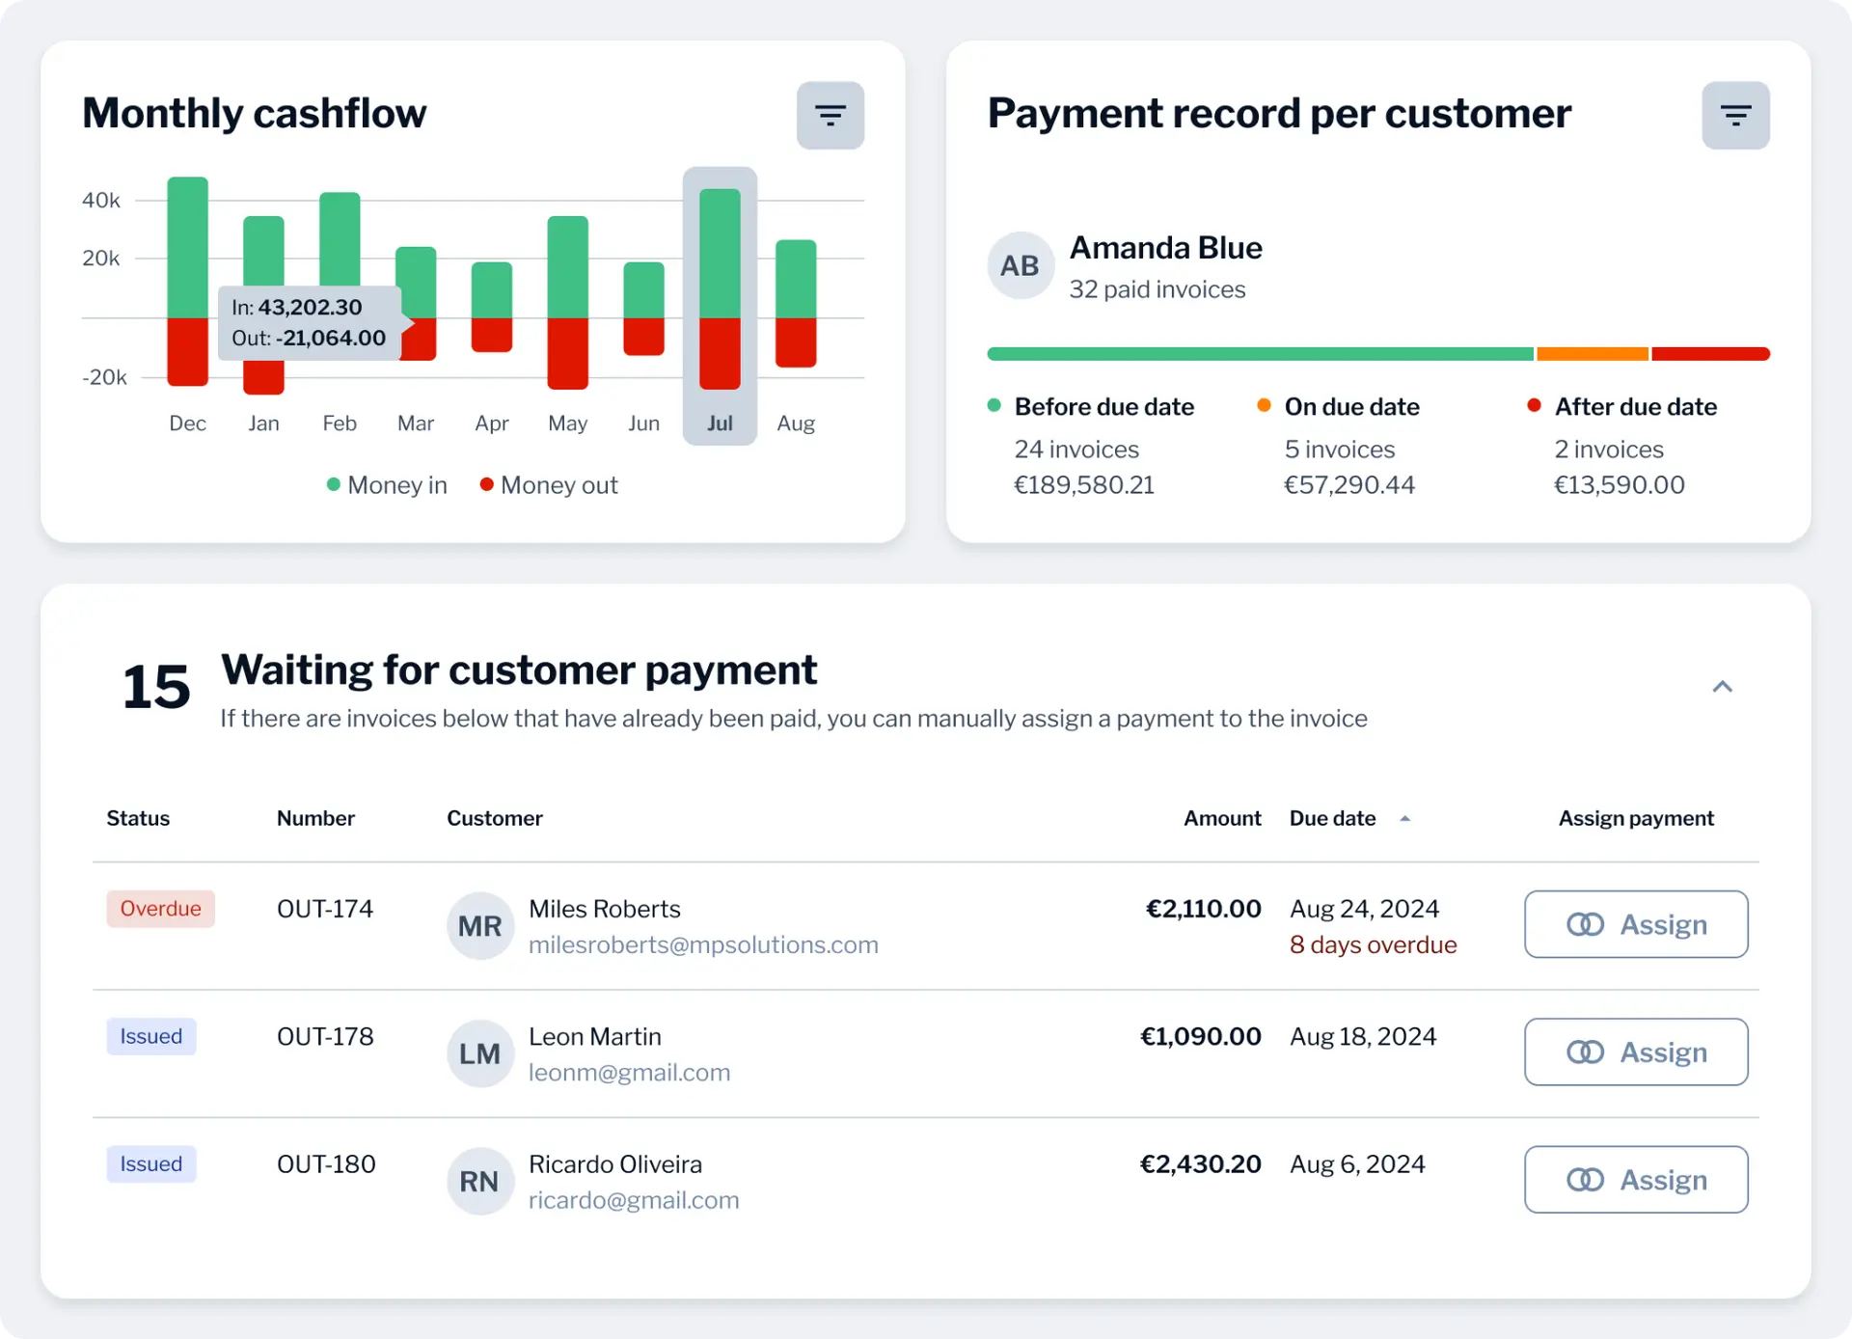
Task: Open the Payment record filter icon
Action: 1734,116
